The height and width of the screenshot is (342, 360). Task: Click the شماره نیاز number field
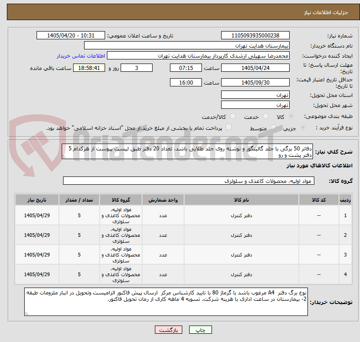255,35
